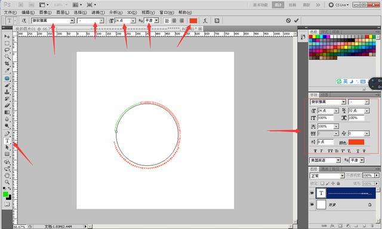Image resolution: width=382 pixels, height=229 pixels.
Task: Open the font size dropdown showing 24 点
Action: 133,21
